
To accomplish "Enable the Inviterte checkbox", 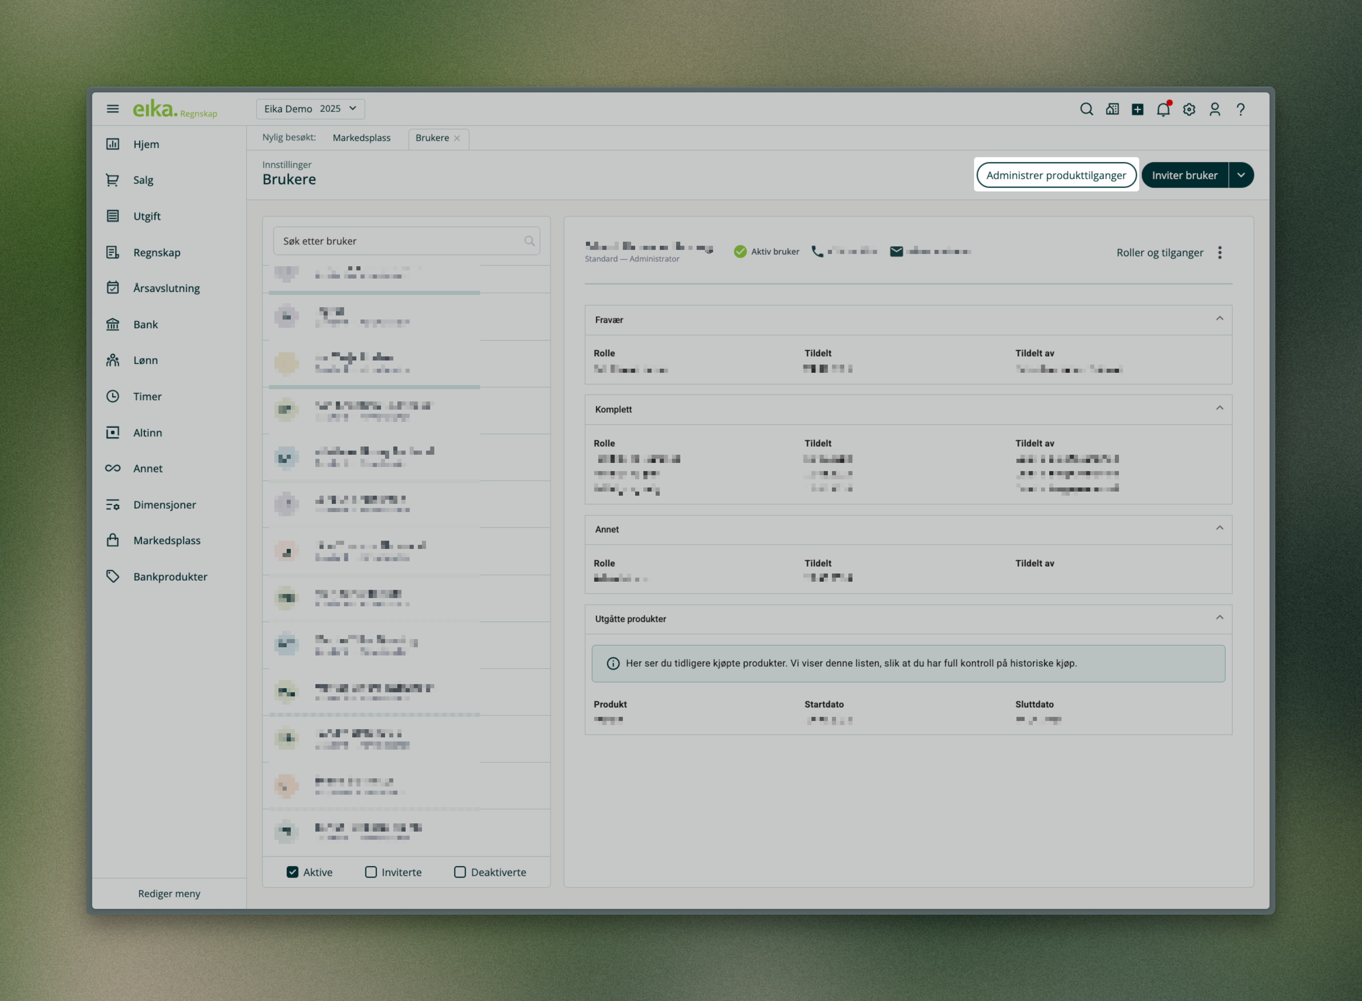I will click(x=370, y=872).
